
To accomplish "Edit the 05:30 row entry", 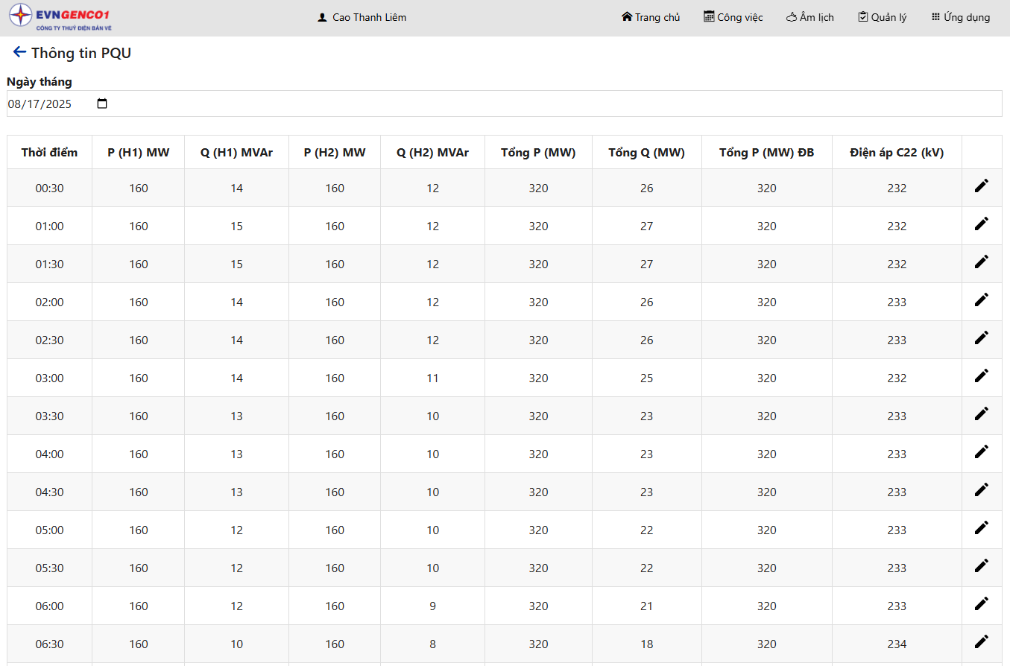I will 982,566.
